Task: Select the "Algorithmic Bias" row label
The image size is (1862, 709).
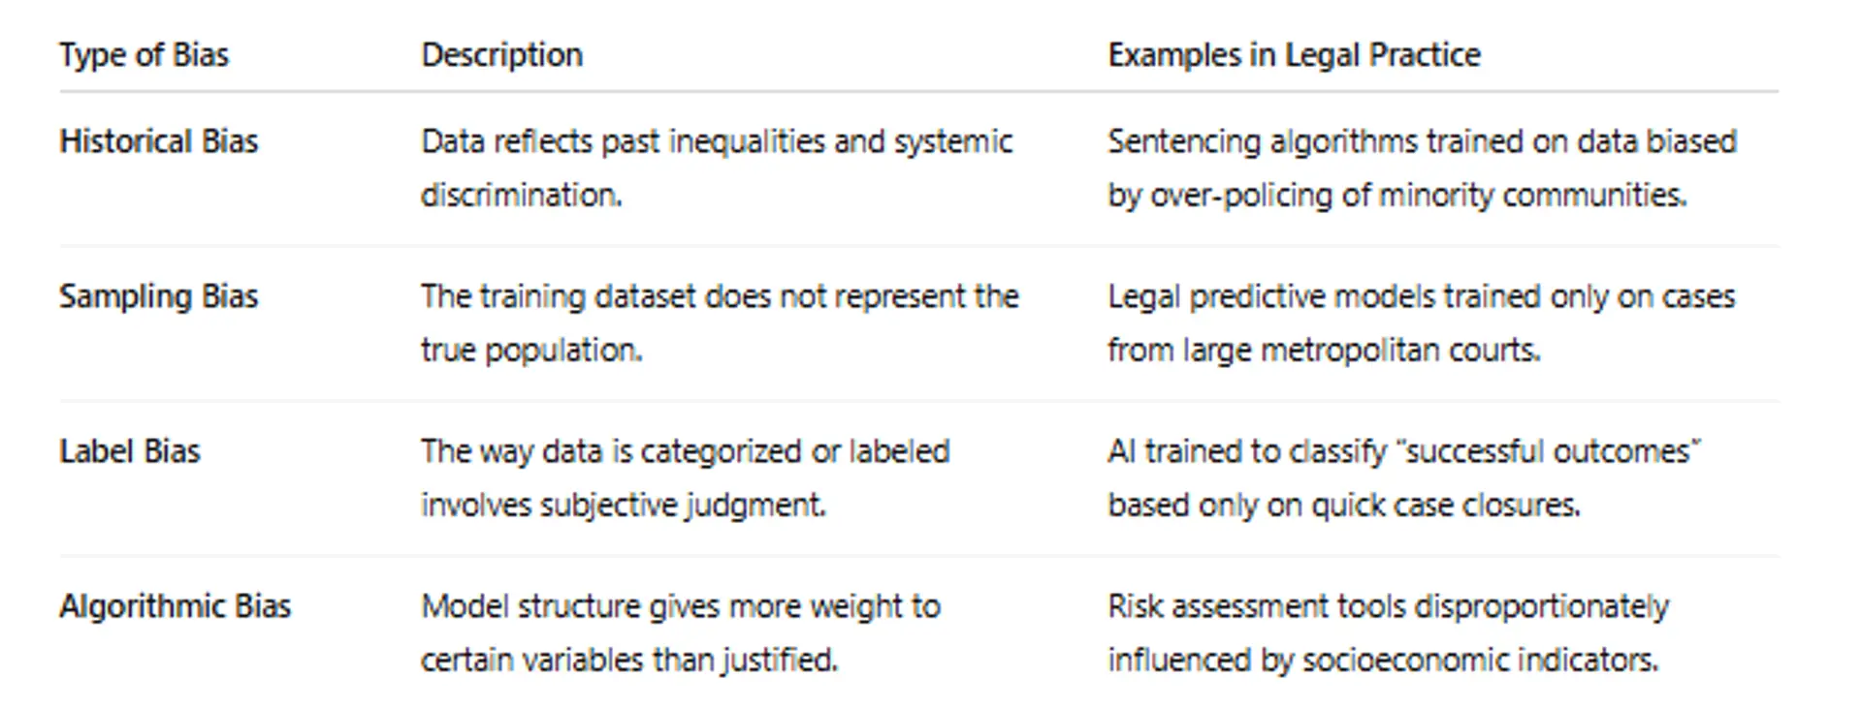Action: 175,606
